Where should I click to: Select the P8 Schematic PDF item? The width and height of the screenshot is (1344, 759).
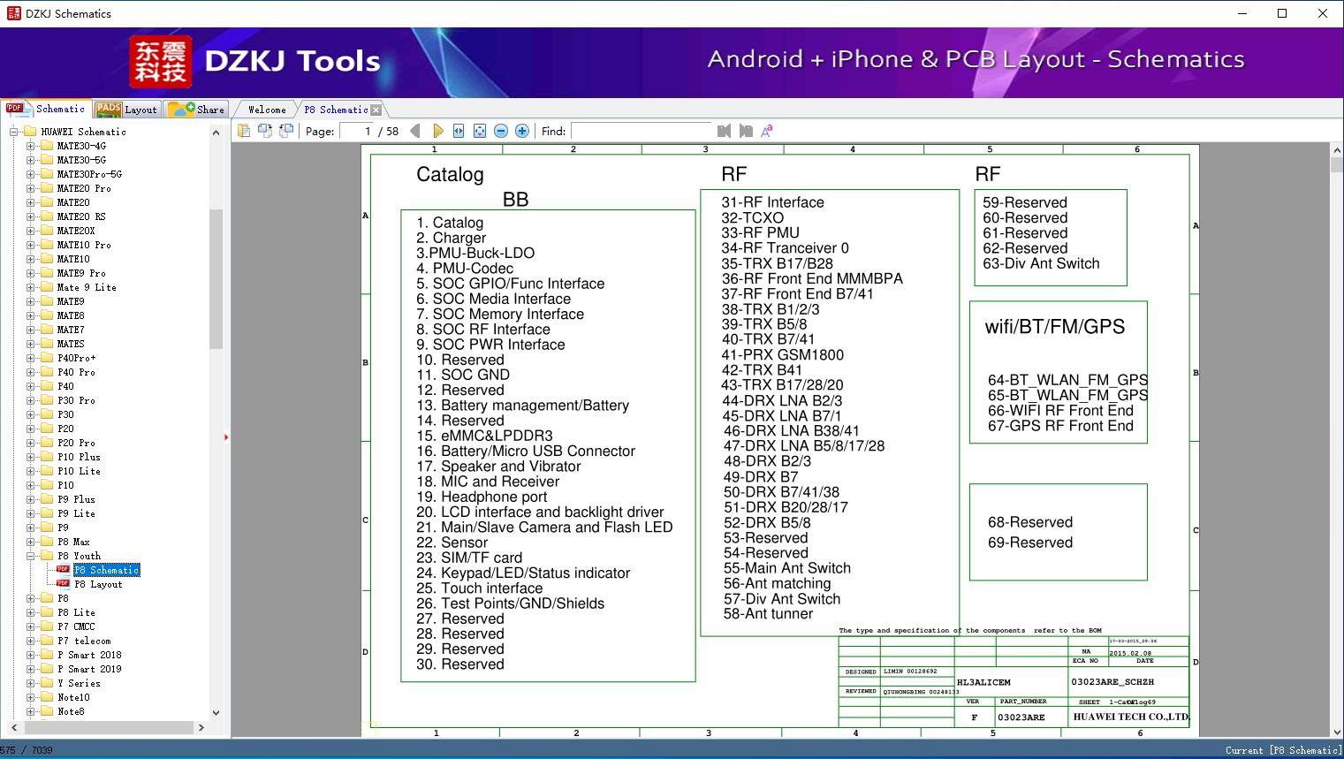106,570
